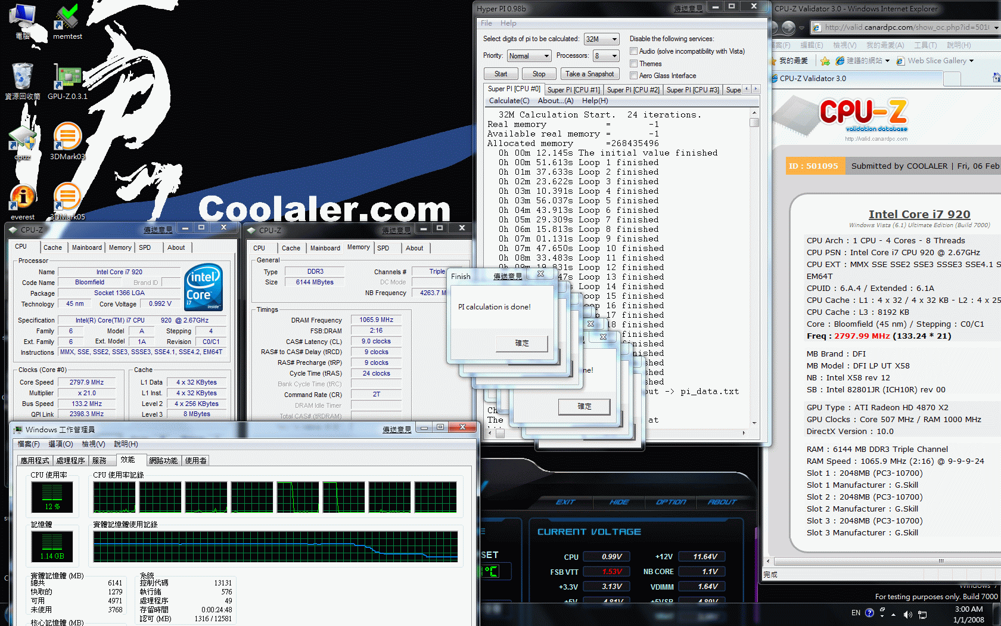Open a new blank tab in IE

pyautogui.click(x=952, y=79)
